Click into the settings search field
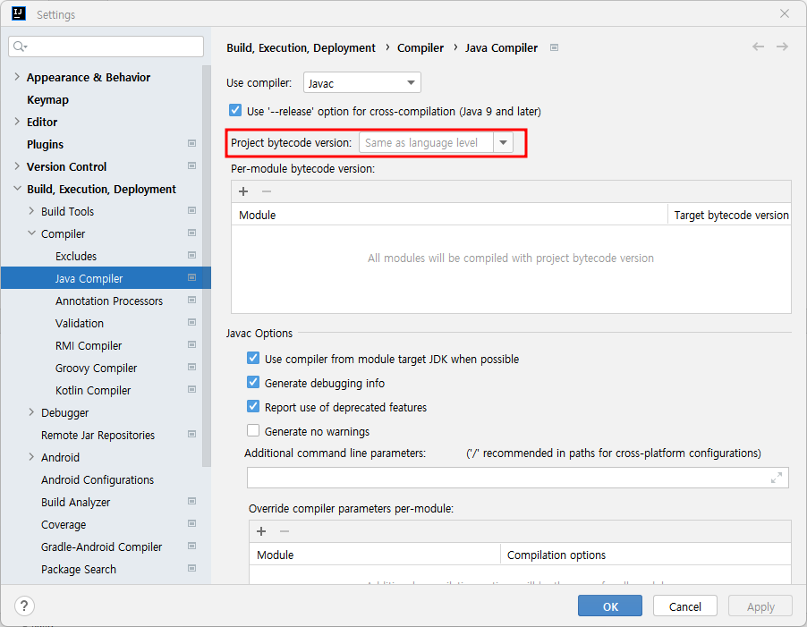The image size is (807, 627). click(106, 47)
